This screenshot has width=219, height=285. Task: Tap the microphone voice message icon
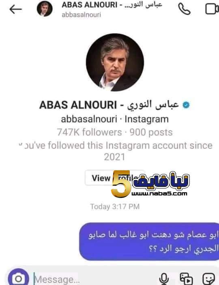point(164,279)
